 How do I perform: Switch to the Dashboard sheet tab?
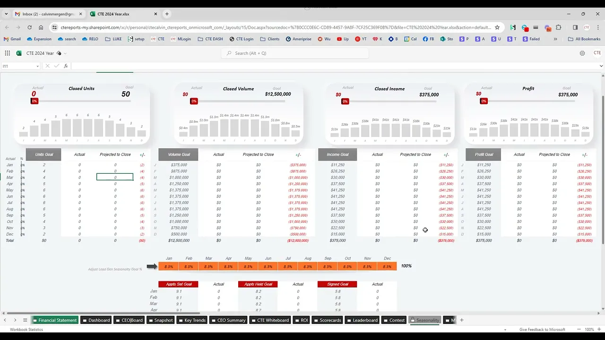click(96, 320)
